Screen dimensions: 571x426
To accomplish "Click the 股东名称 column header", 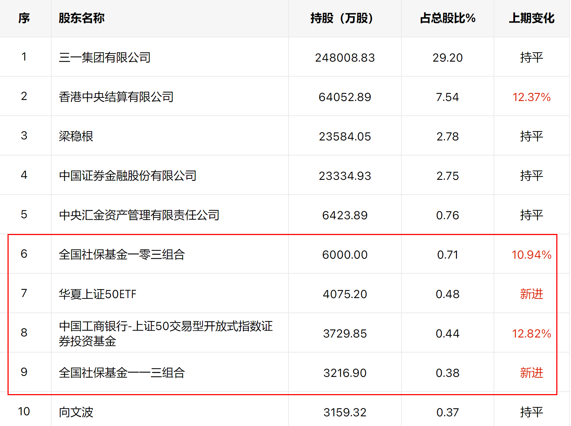I will coord(82,18).
